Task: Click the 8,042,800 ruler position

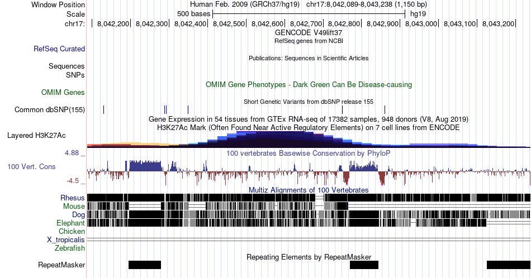Action: click(x=344, y=23)
